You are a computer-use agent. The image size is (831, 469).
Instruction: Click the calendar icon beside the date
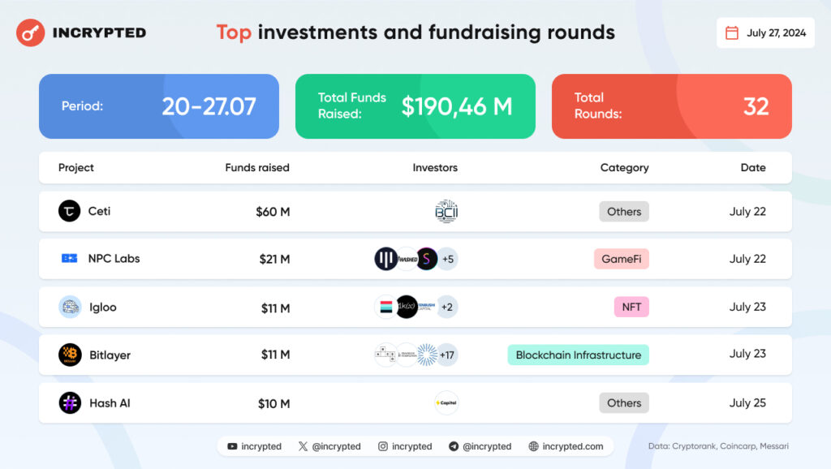coord(732,33)
